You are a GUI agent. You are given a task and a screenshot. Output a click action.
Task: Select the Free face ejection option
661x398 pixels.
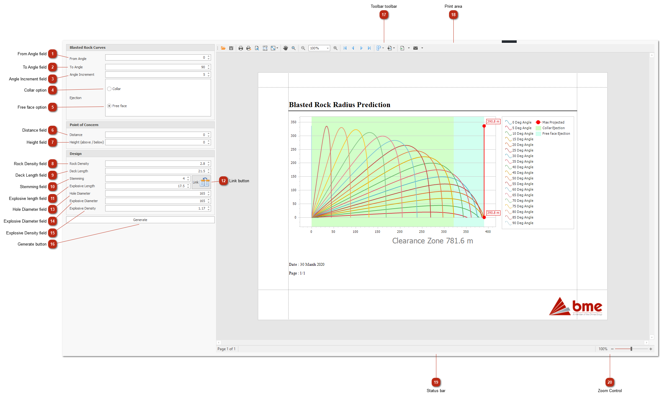click(x=109, y=106)
